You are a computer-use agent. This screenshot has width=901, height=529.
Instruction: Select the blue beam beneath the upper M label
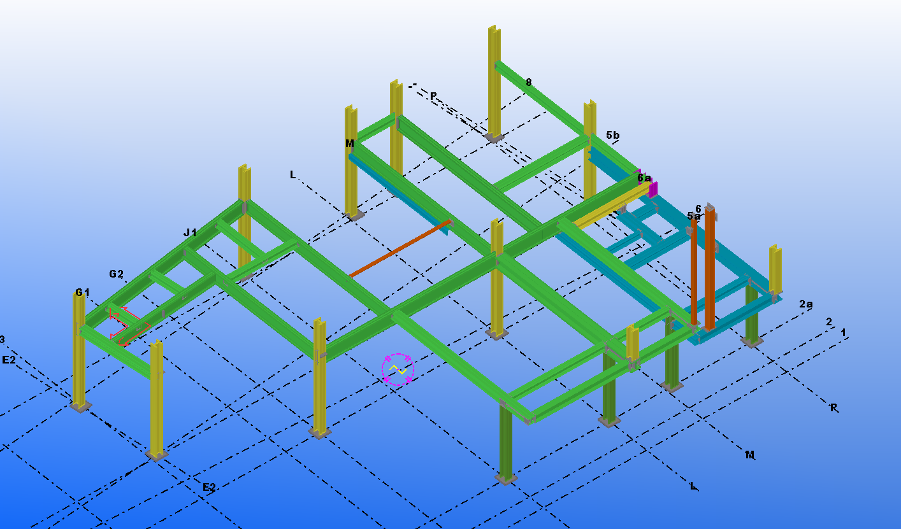(398, 193)
